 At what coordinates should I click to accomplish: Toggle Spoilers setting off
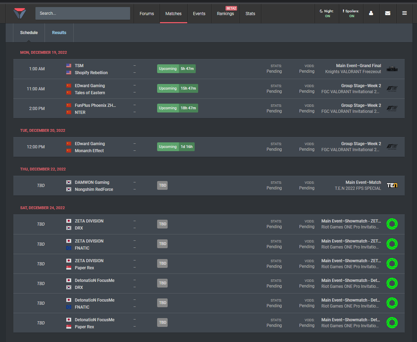(x=351, y=13)
